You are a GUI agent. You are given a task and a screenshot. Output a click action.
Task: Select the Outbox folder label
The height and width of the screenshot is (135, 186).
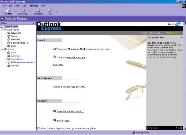pos(14,36)
